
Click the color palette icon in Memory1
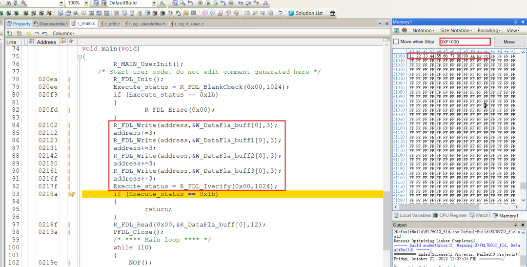click(405, 30)
